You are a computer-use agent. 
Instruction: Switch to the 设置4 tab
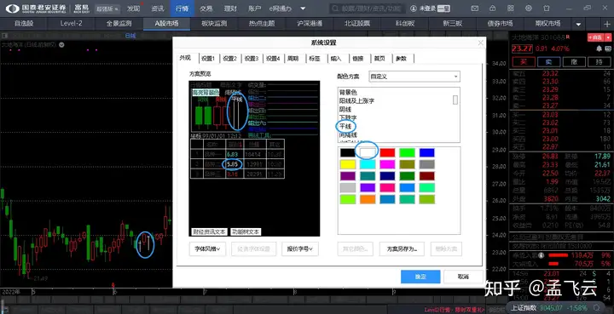coord(273,59)
